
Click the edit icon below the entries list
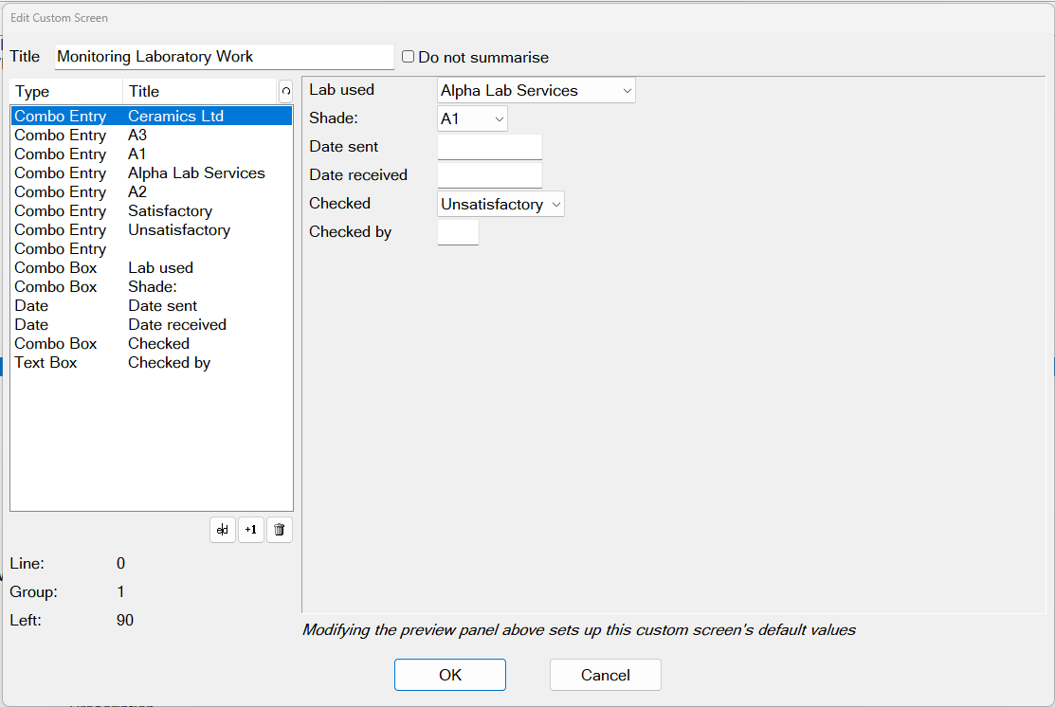pos(223,530)
